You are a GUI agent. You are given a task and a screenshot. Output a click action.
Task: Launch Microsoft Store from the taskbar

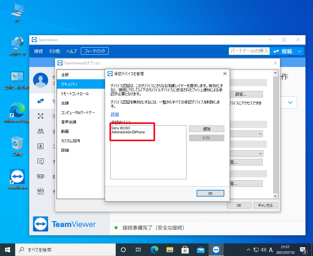(185, 250)
